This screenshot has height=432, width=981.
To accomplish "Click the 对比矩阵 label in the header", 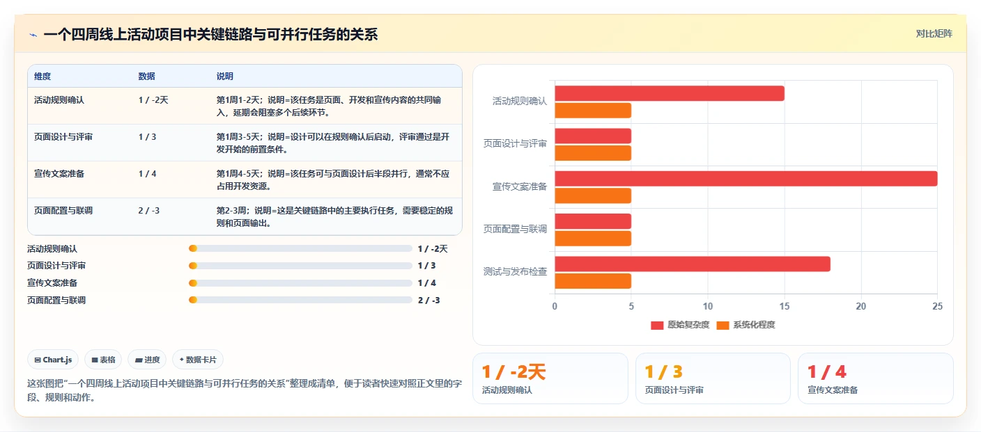I will coord(934,33).
